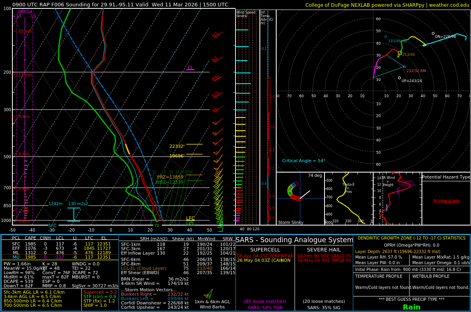Click the magenta 'OMEGA' label
This screenshot has width=471, height=312.
click(x=25, y=12)
